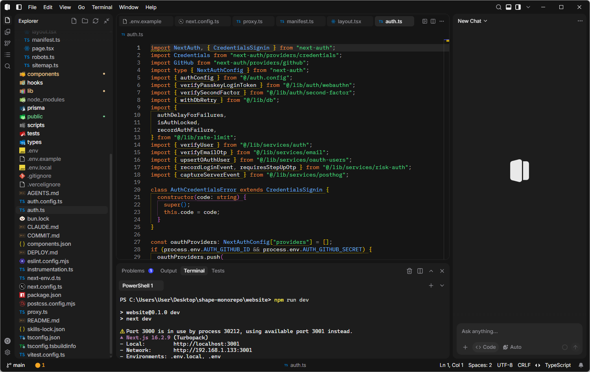This screenshot has height=372, width=590.
Task: Switch to the .env.example editor tab
Action: pyautogui.click(x=146, y=21)
